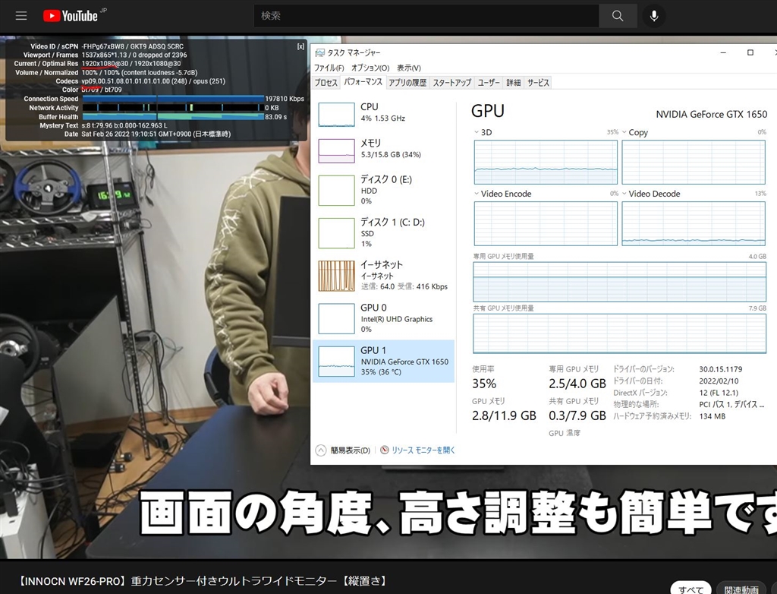
Task: Click the 3D utilization graph
Action: pyautogui.click(x=546, y=163)
